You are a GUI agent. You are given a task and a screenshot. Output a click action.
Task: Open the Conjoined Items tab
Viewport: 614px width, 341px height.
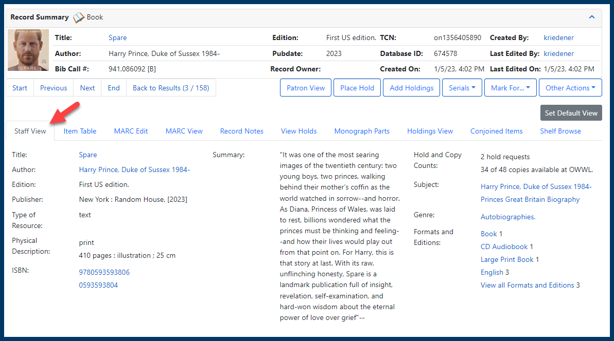click(x=497, y=131)
